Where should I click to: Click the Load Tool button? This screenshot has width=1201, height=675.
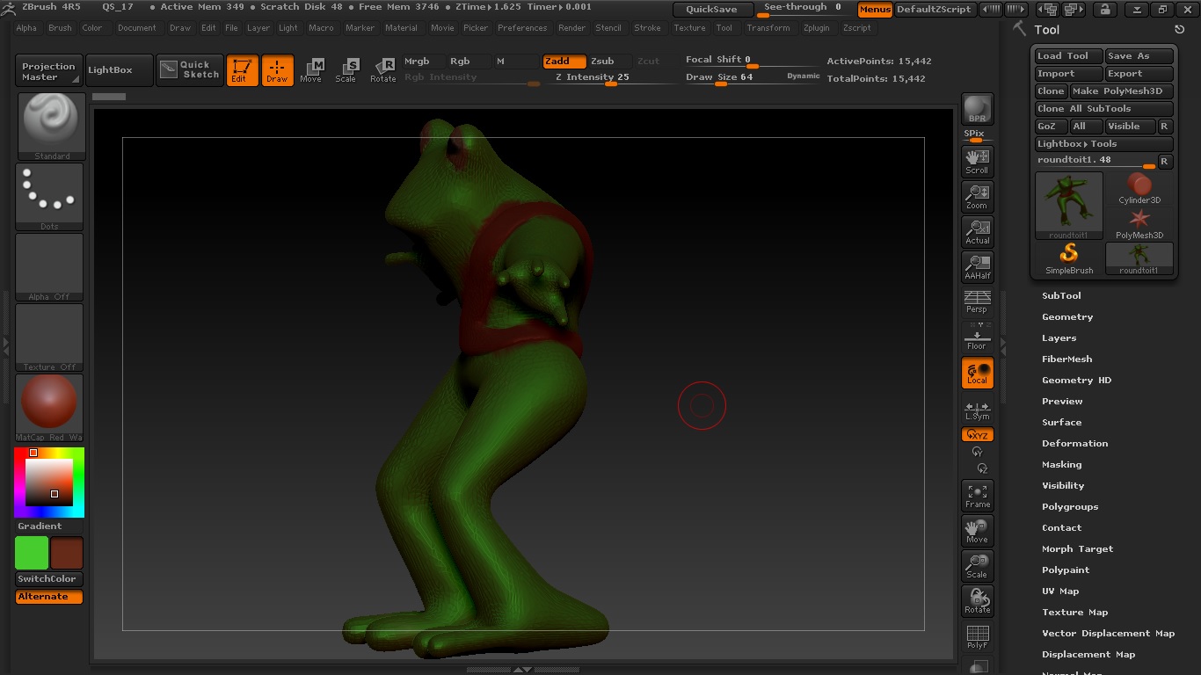tap(1068, 56)
